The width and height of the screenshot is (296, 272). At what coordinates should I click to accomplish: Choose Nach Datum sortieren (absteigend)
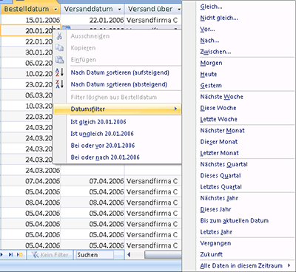coord(119,84)
